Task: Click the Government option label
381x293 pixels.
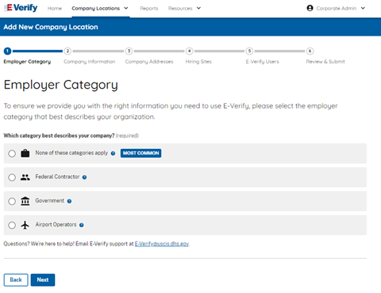Action: (50, 201)
